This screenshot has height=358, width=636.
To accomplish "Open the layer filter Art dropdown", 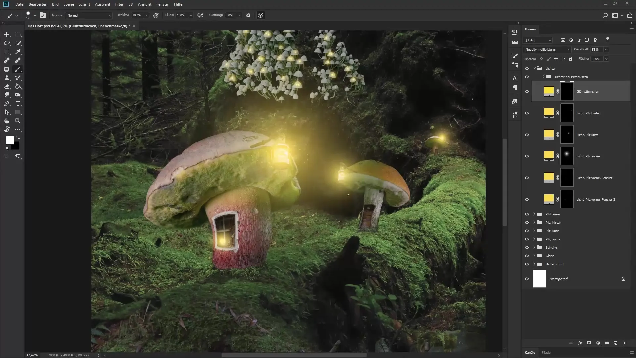I will click(x=538, y=40).
